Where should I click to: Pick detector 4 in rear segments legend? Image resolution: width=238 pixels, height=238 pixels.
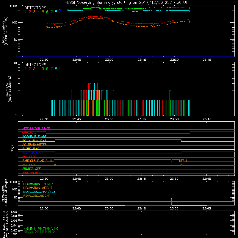pyautogui.click(x=39, y=69)
